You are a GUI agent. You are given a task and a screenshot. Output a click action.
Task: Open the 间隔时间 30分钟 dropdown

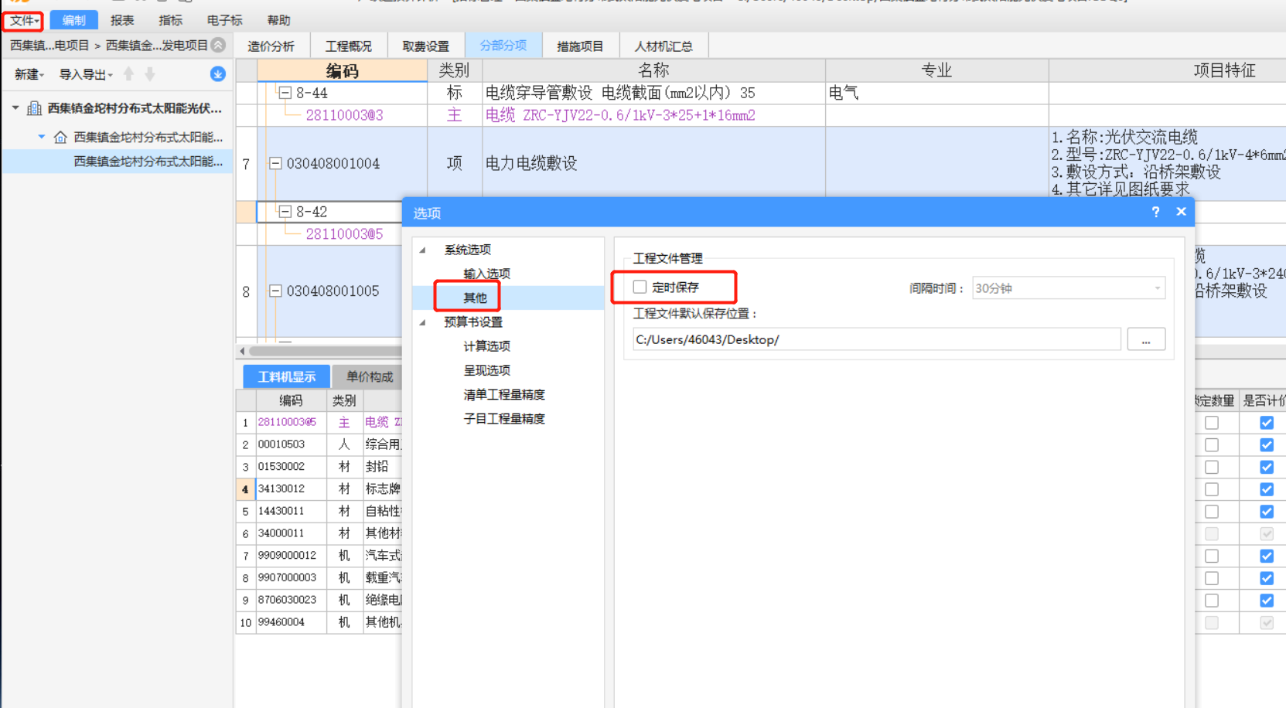coord(1155,288)
